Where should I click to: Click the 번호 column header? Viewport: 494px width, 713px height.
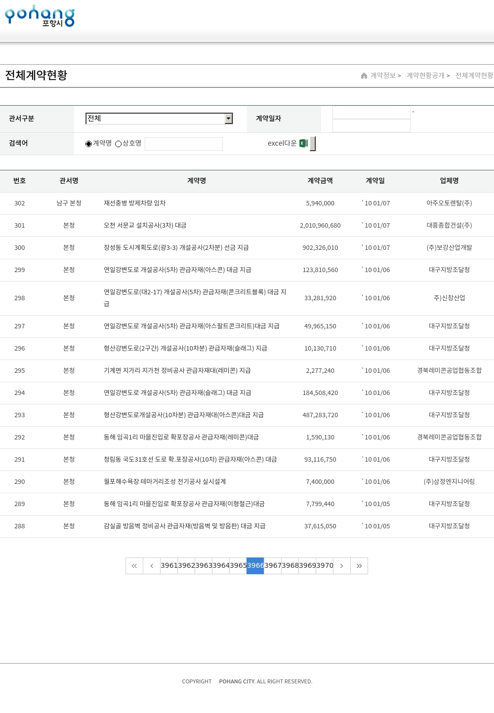[x=20, y=181]
